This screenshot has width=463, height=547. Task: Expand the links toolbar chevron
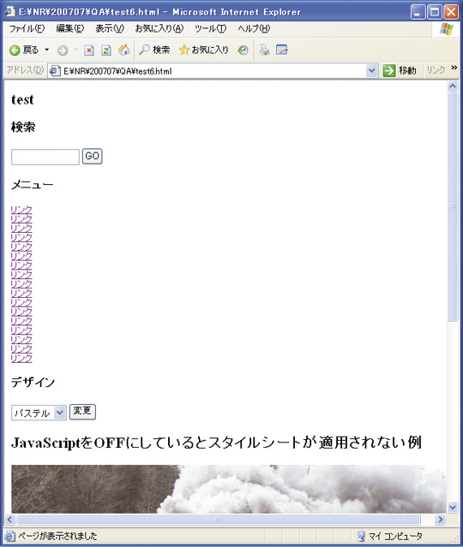(454, 68)
